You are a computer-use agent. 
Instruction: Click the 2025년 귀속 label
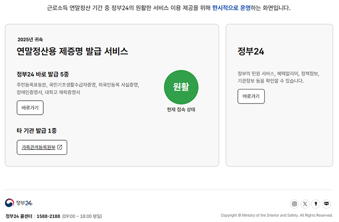click(x=30, y=40)
